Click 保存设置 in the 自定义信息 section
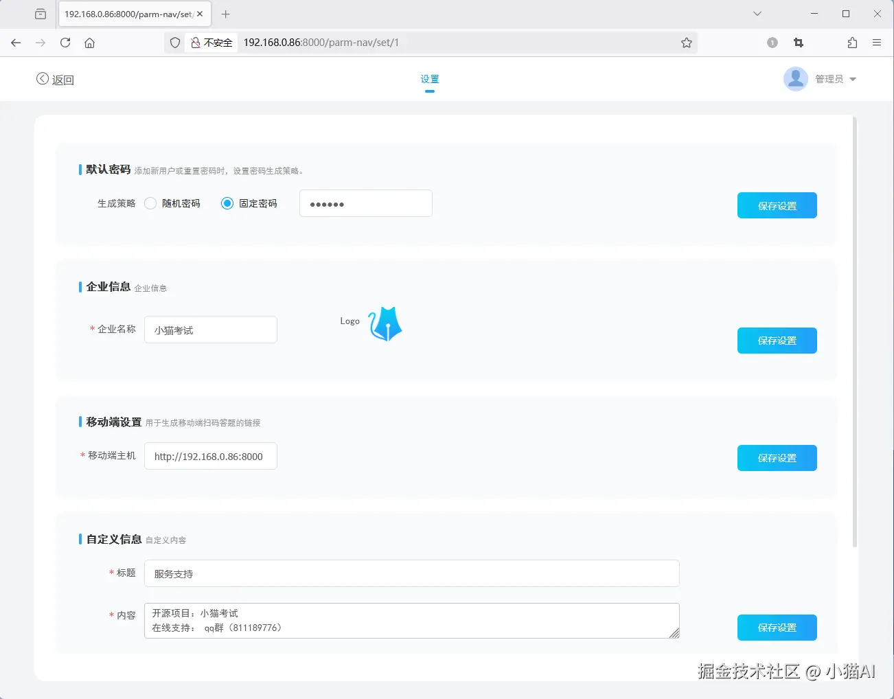This screenshot has width=894, height=699. click(777, 627)
